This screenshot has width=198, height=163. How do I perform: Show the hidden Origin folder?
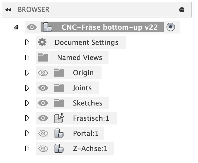pos(43,73)
